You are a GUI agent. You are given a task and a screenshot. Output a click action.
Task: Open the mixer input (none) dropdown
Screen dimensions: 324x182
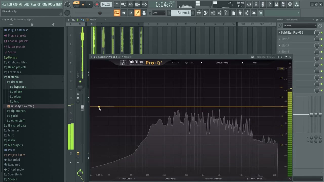[300, 26]
